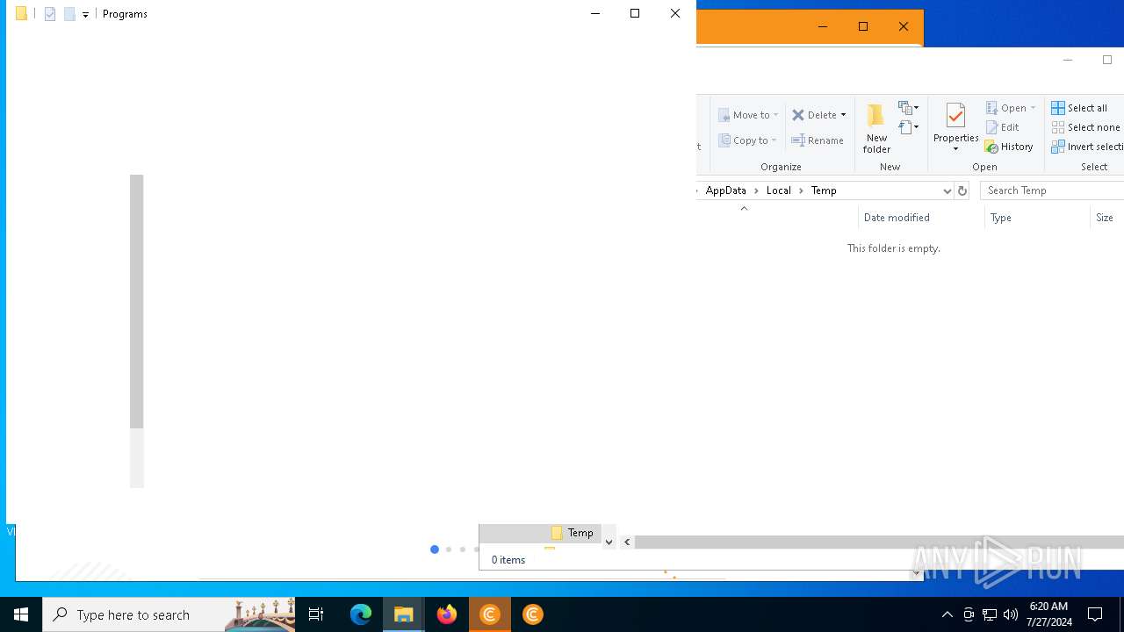The width and height of the screenshot is (1124, 632).
Task: Click the Properties quick access icon in Programs window
Action: [x=50, y=14]
